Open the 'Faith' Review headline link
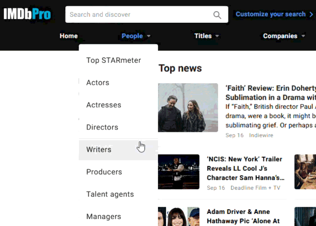 pos(271,93)
